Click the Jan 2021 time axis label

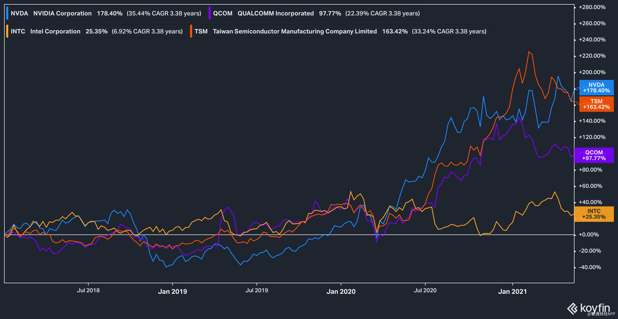[x=512, y=291]
